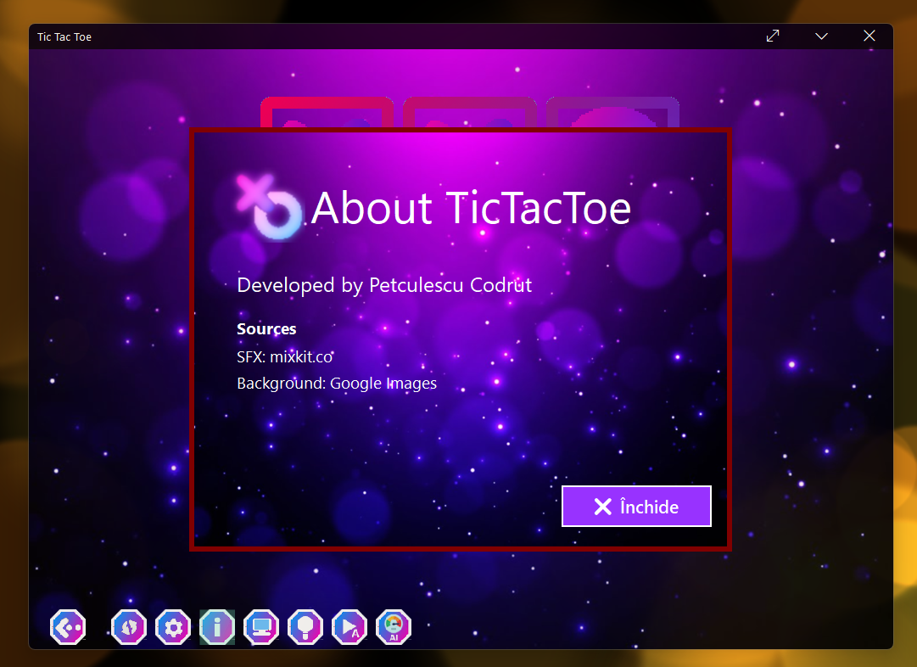This screenshot has height=667, width=917.
Task: Click the diagonal expand arrows in title bar
Action: pyautogui.click(x=773, y=36)
